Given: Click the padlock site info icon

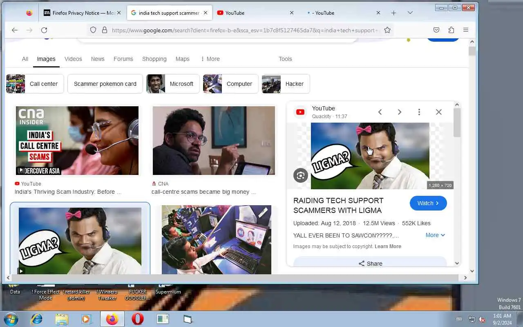Looking at the screenshot, I should (x=105, y=30).
